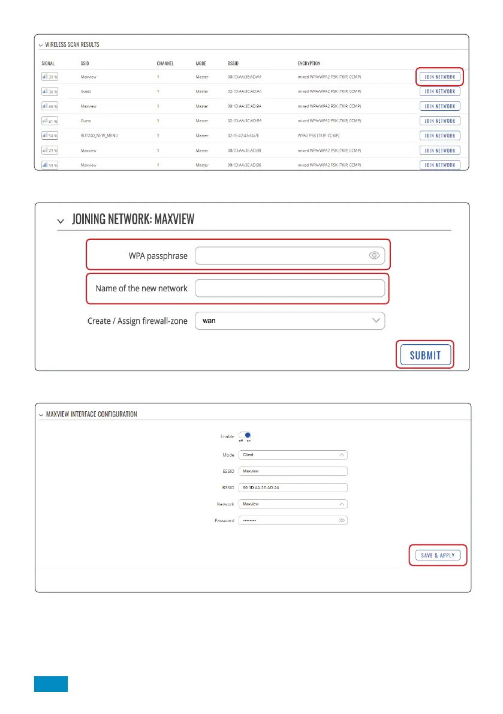This screenshot has height=714, width=503.
Task: Join the RUT240_NEW_MENU network
Action: (439, 135)
